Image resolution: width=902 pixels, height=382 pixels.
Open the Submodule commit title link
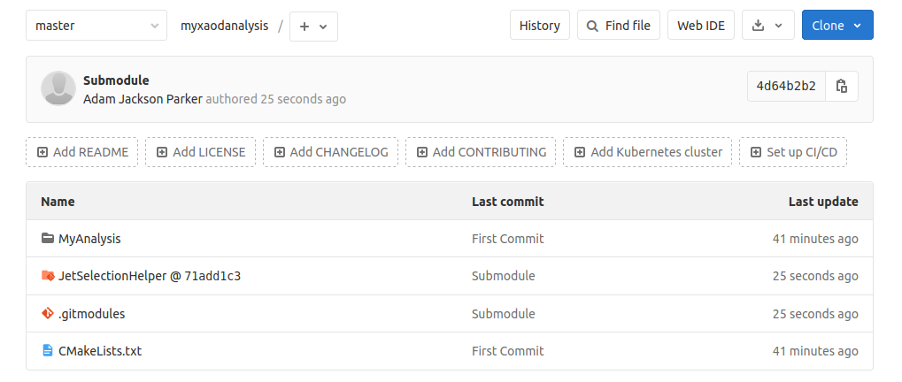click(116, 80)
